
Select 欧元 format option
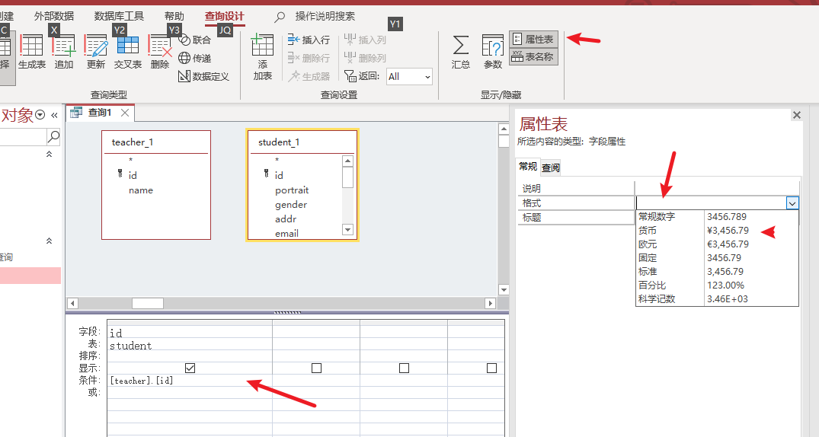[717, 244]
